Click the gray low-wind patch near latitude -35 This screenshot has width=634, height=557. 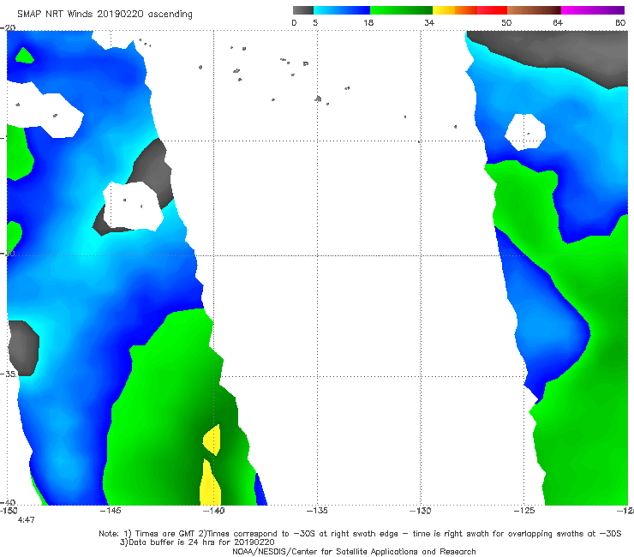(x=24, y=348)
